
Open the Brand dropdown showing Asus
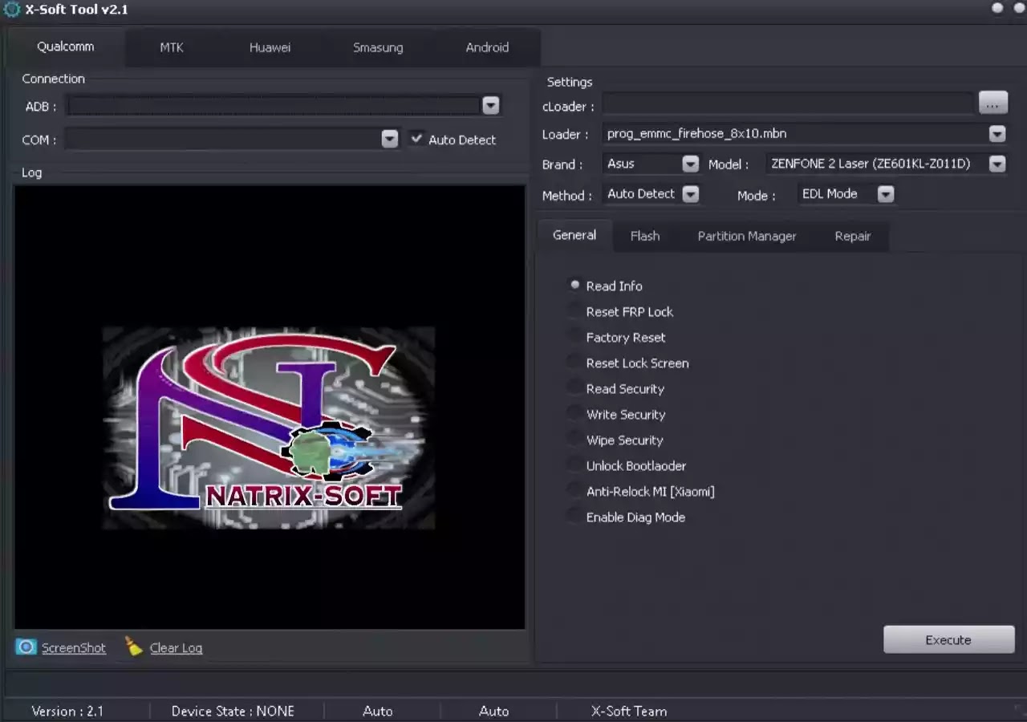(x=690, y=164)
